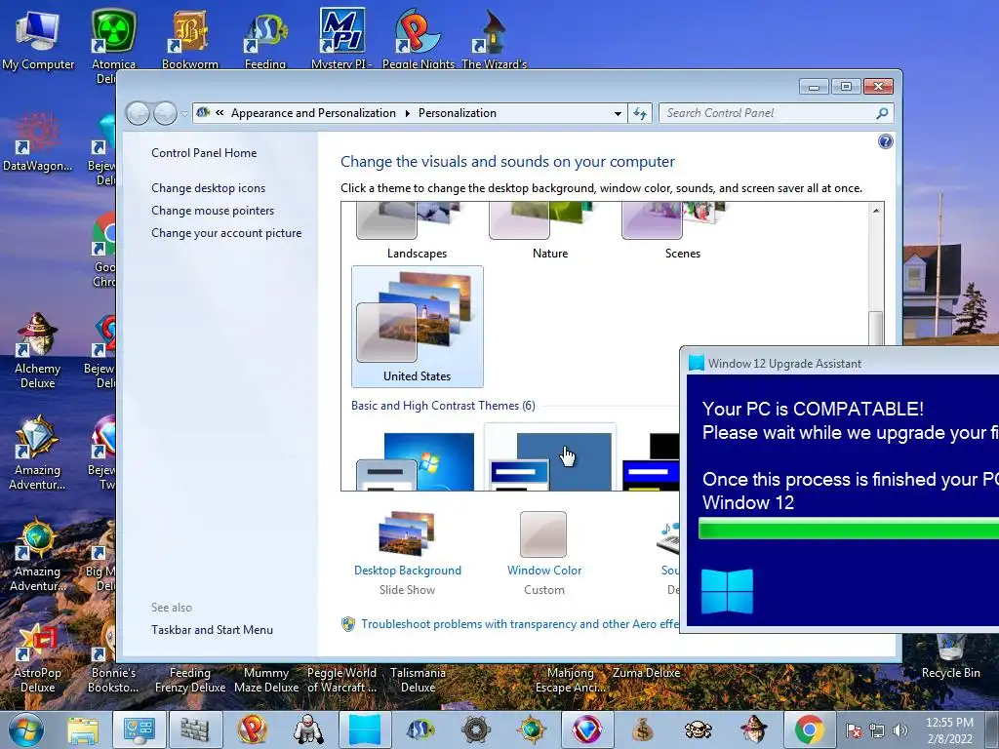Select the Windows Classic theme under the cursor

tap(550, 457)
